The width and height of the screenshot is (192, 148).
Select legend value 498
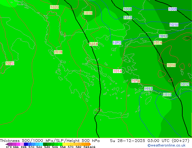click(24, 147)
